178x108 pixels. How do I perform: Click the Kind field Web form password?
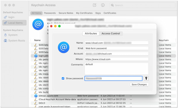[117, 48]
